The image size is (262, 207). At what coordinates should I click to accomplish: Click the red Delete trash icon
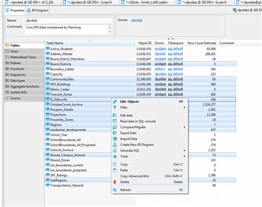tap(115, 182)
